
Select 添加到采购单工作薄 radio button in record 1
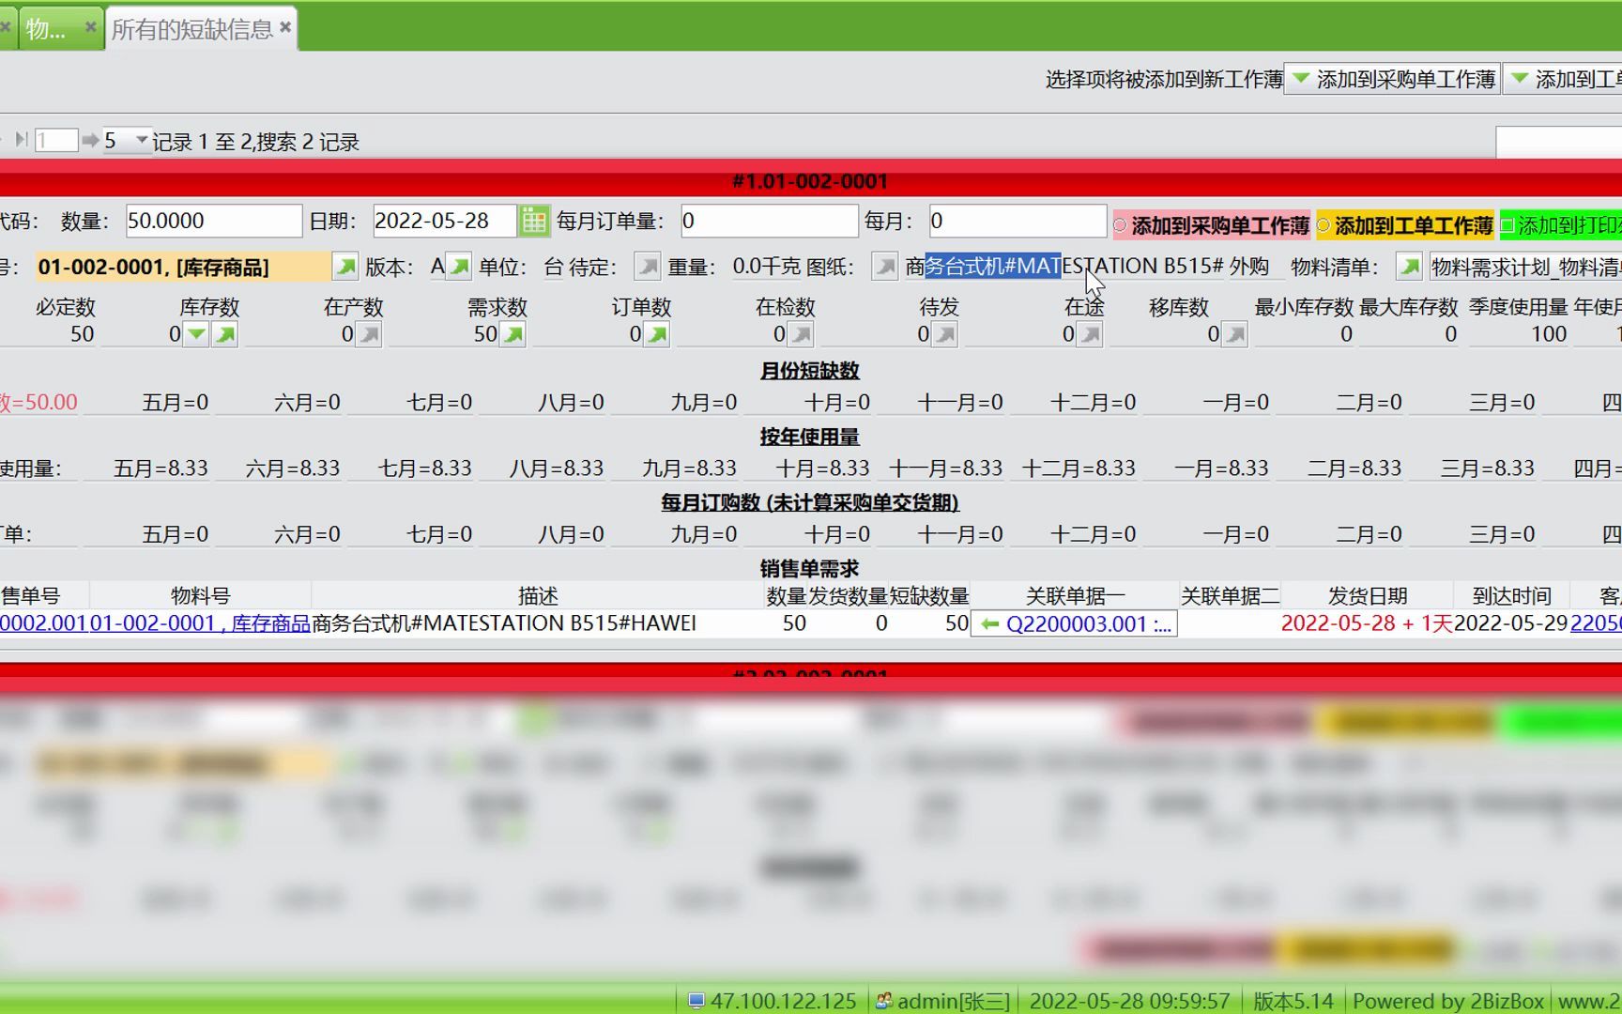1120,225
